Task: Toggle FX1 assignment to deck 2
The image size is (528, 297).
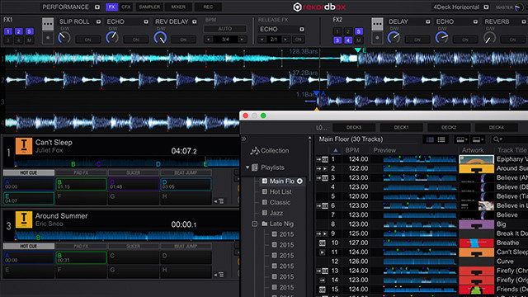Action: point(19,31)
